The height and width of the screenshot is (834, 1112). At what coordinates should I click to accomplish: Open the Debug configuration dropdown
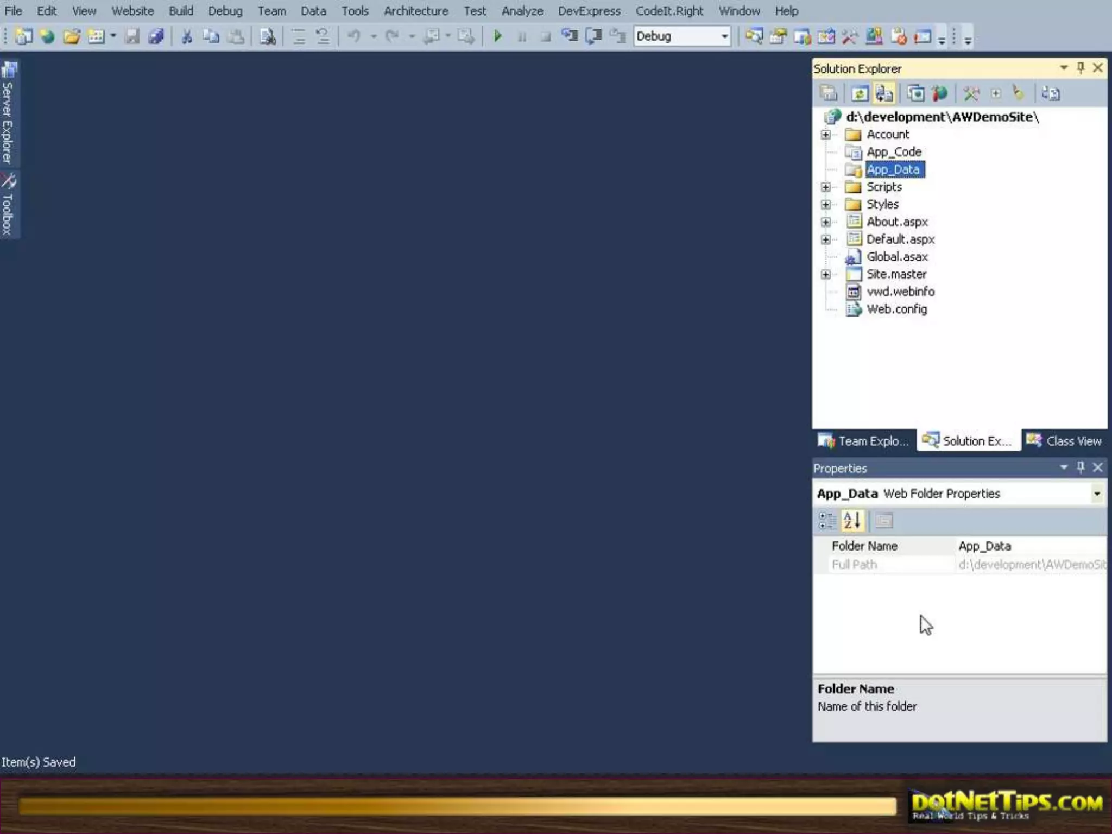click(x=724, y=36)
